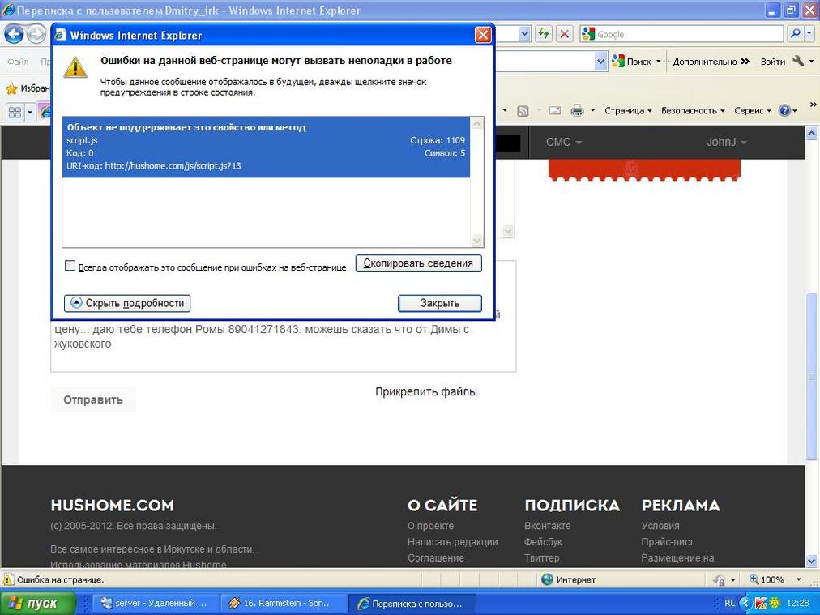820x615 pixels.
Task: Collapse details with 'Скрыть подробности'
Action: (x=127, y=303)
